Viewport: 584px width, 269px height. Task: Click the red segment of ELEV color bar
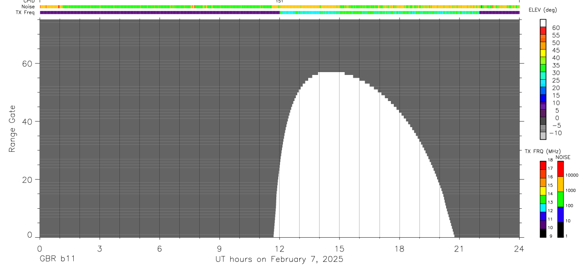pos(543,31)
